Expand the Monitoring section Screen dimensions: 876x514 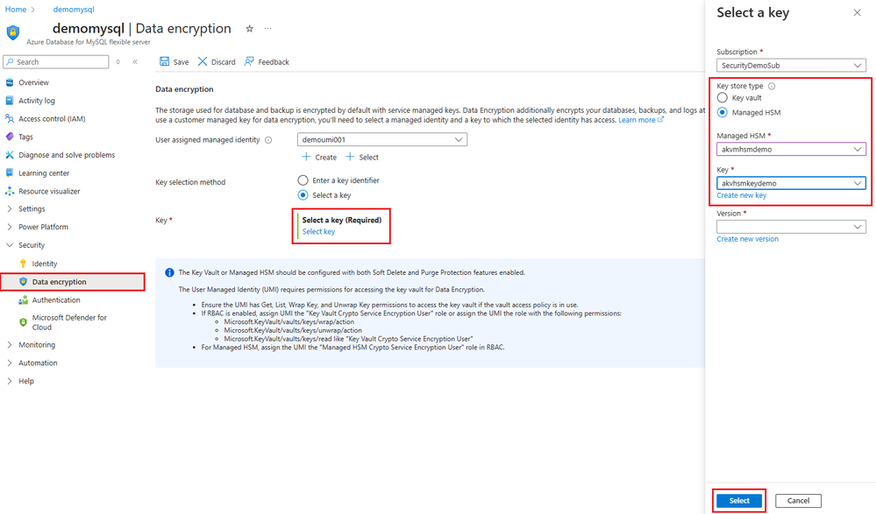10,345
